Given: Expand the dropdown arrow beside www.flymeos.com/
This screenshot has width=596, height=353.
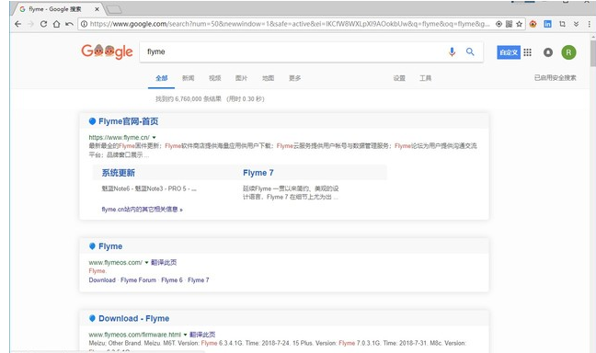Looking at the screenshot, I should tap(147, 263).
